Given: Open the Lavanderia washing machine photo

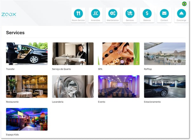Looking at the screenshot, I should tap(73, 86).
